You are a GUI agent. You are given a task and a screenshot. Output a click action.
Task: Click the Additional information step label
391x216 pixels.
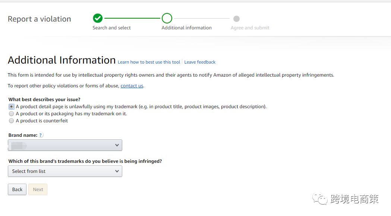(x=186, y=28)
